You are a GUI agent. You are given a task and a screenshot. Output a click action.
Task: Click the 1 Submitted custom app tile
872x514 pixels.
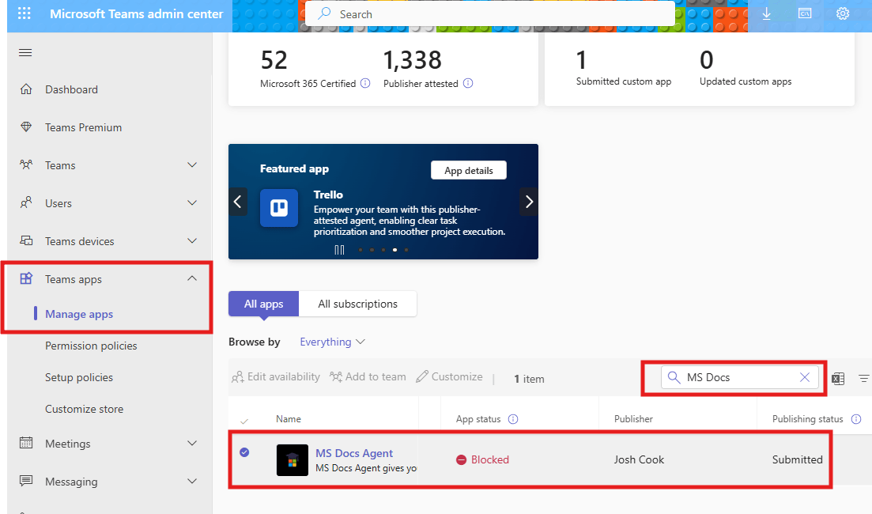click(624, 69)
